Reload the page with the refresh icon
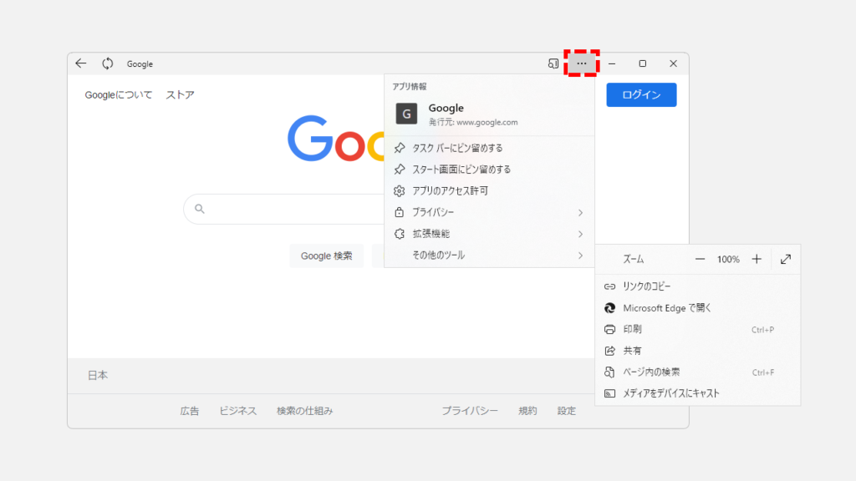 point(108,63)
